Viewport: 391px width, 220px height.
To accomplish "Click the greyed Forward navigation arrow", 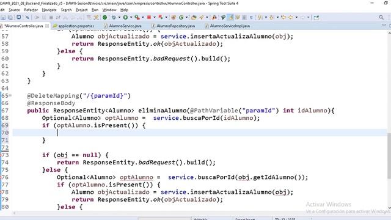I will pyautogui.click(x=302, y=18).
